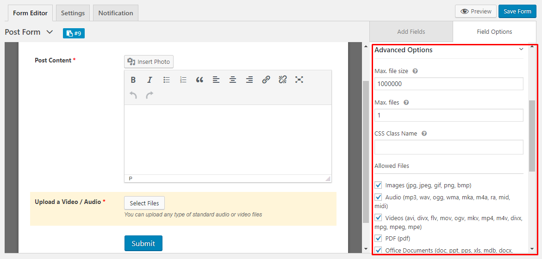
Task: Uncheck the Videos file type
Action: (378, 218)
